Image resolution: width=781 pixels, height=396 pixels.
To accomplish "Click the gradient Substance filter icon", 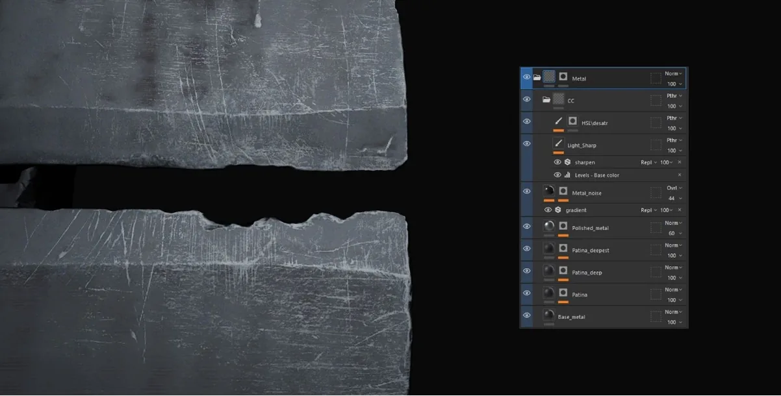I will coord(557,210).
